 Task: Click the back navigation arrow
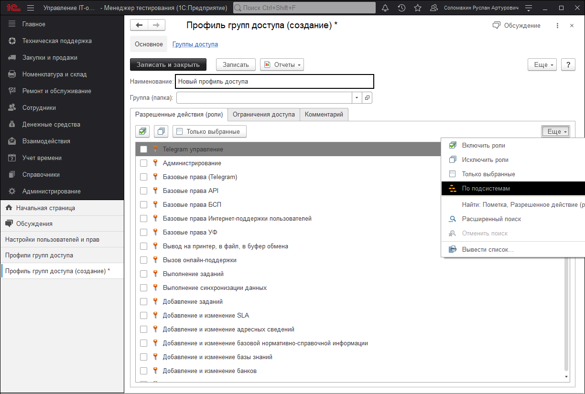(139, 25)
